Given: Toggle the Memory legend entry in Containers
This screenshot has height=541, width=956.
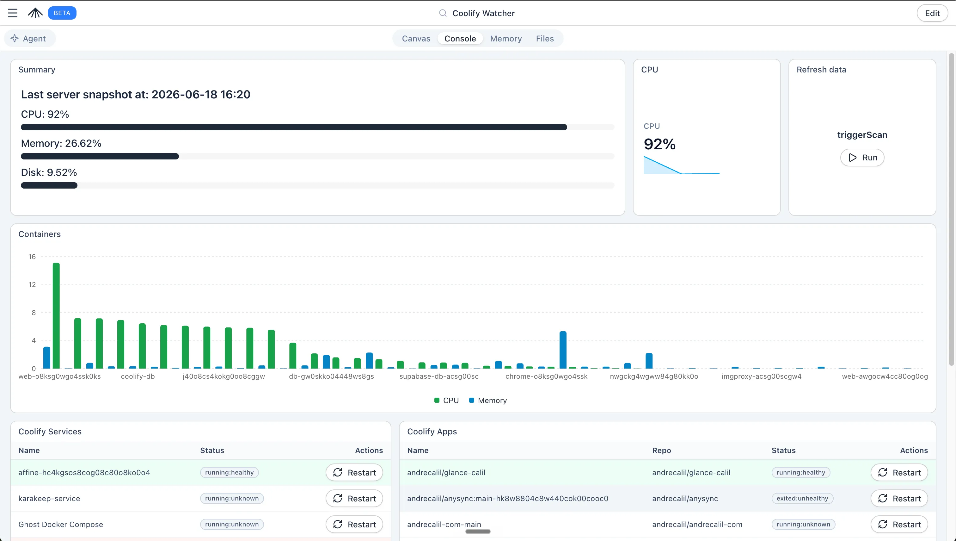Looking at the screenshot, I should [x=488, y=400].
